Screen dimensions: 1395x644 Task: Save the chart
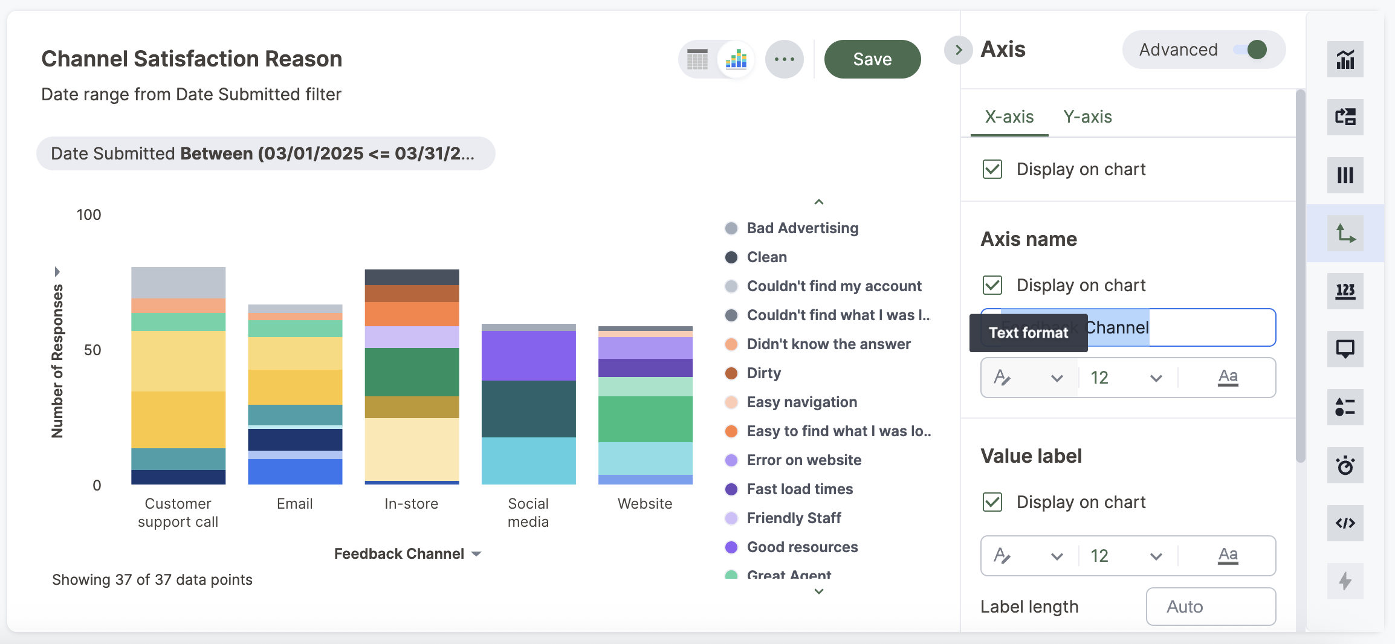click(872, 59)
